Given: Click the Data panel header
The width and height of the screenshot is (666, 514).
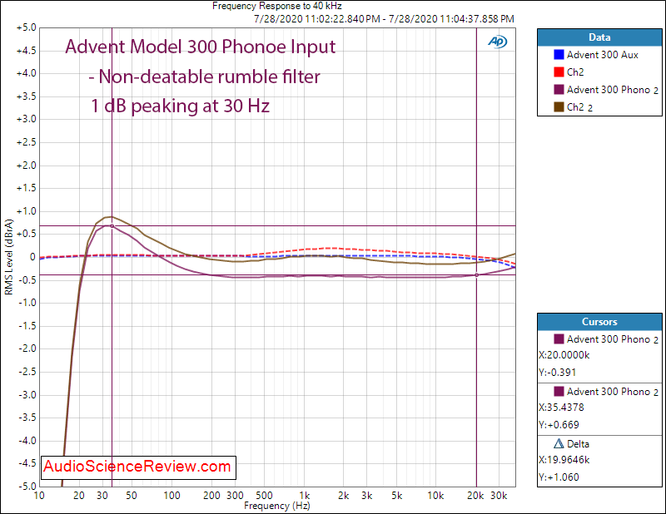Looking at the screenshot, I should tap(599, 37).
